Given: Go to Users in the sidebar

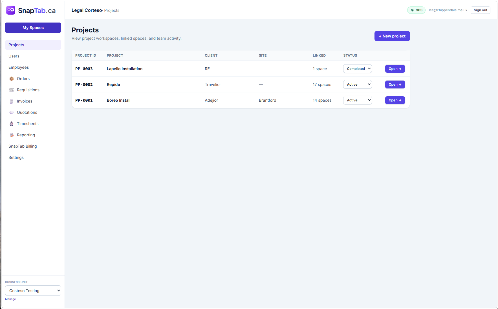Looking at the screenshot, I should (x=33, y=56).
